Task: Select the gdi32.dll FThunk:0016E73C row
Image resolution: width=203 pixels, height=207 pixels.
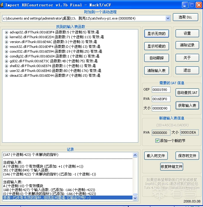Action: click(x=54, y=61)
